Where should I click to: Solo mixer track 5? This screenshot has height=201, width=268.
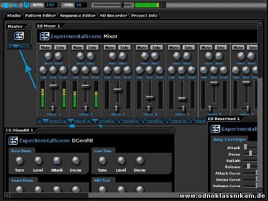189,48
